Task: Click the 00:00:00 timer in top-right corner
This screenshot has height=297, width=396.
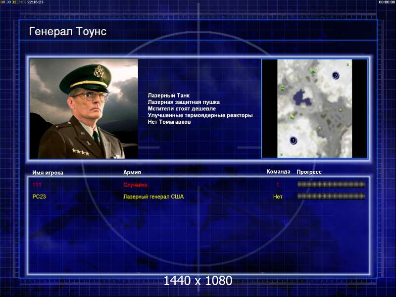Action: pyautogui.click(x=387, y=2)
